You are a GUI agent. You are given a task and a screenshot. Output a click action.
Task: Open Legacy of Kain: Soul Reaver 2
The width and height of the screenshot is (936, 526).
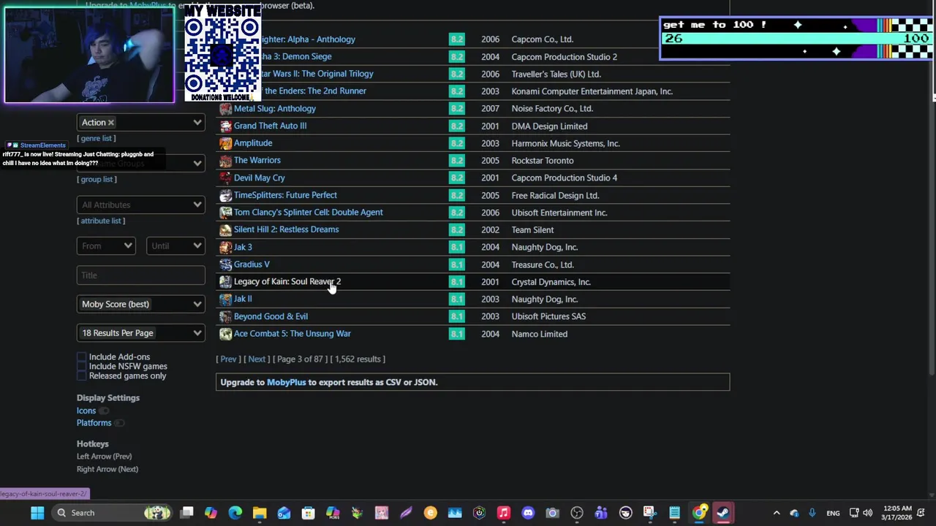[x=287, y=282]
